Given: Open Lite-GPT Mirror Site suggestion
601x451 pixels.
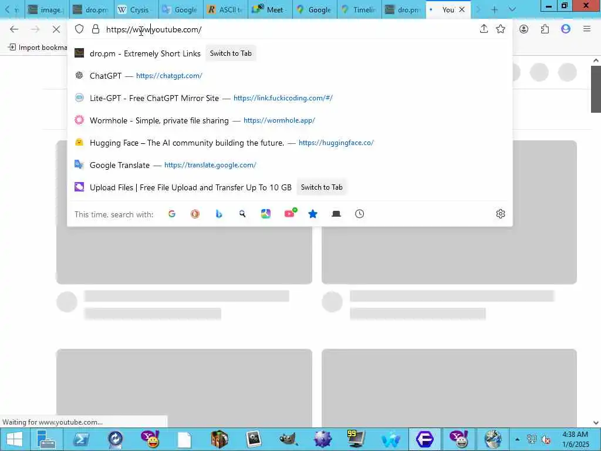Looking at the screenshot, I should (x=290, y=98).
